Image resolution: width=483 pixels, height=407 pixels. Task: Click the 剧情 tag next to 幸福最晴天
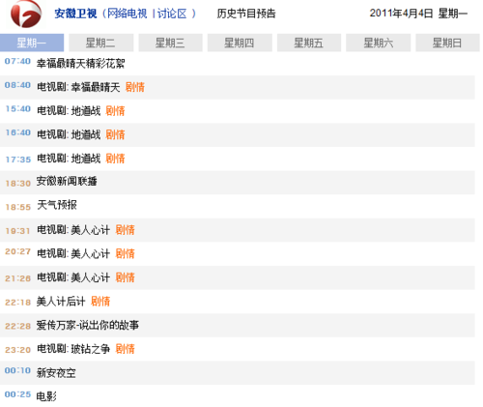tap(135, 87)
